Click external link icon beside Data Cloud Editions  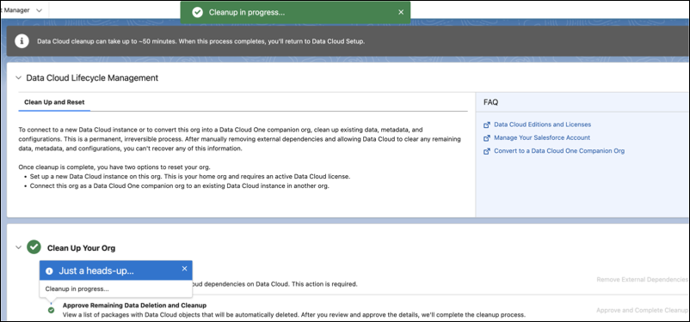pos(487,125)
